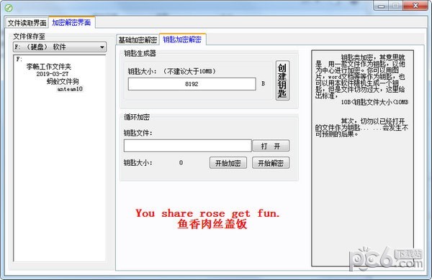Select the 加密解密界面 tab

click(71, 22)
